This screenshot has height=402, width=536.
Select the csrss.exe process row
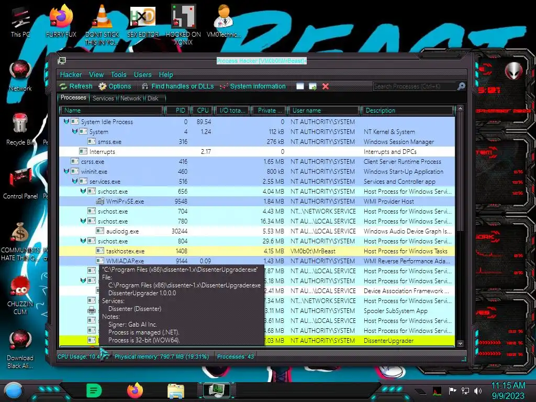coord(257,161)
